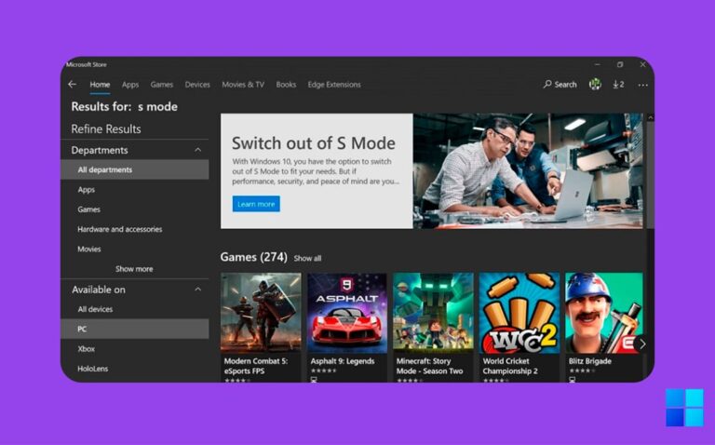The width and height of the screenshot is (715, 445).
Task: Advance games carousel with next arrow
Action: pos(641,344)
